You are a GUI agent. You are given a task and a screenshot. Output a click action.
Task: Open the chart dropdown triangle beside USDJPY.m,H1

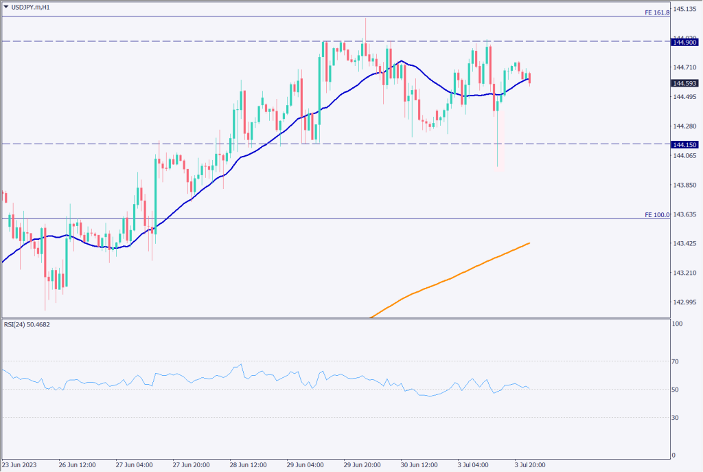[x=6, y=7]
